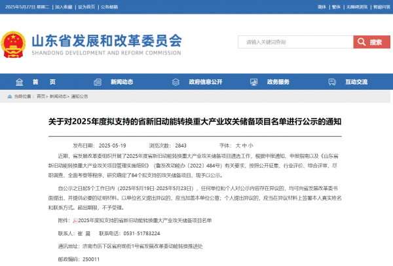Viewport: 393px width, 266px height.
Task: Click breadcrumb link 新闻动态
Action: pyautogui.click(x=58, y=96)
